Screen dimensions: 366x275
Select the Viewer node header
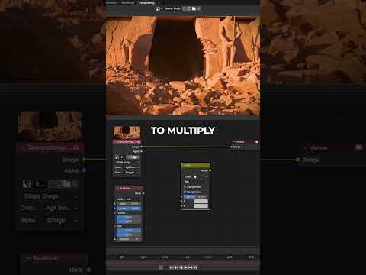point(246,142)
